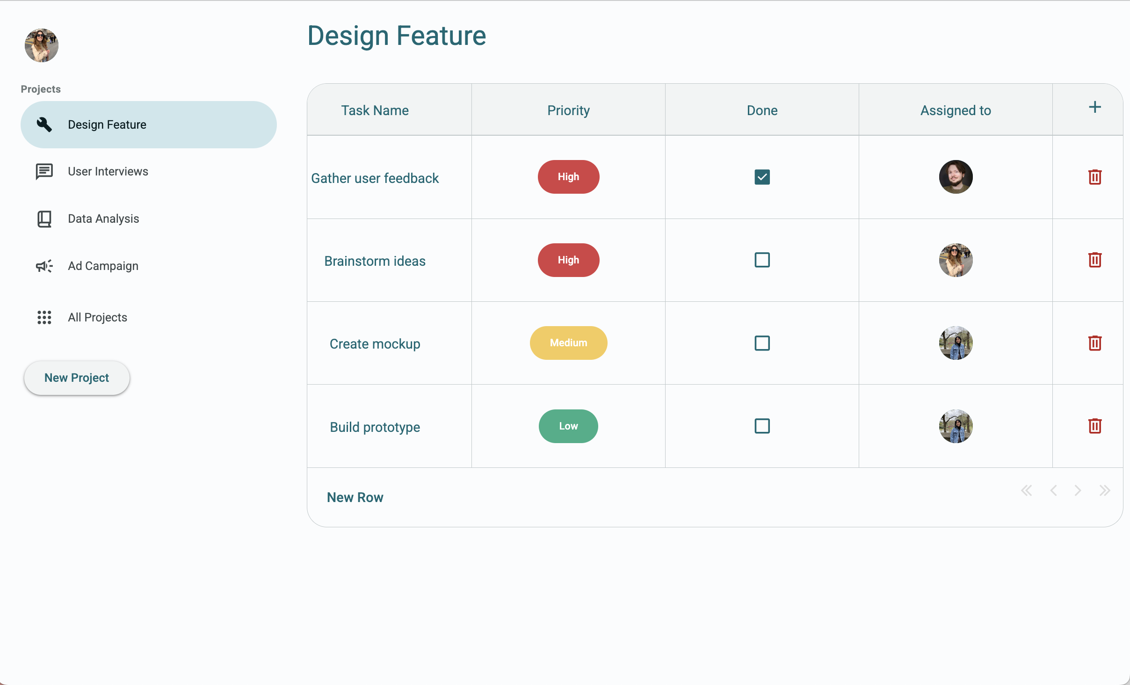The image size is (1130, 685).
Task: Open the User Interviews project
Action: (x=107, y=171)
